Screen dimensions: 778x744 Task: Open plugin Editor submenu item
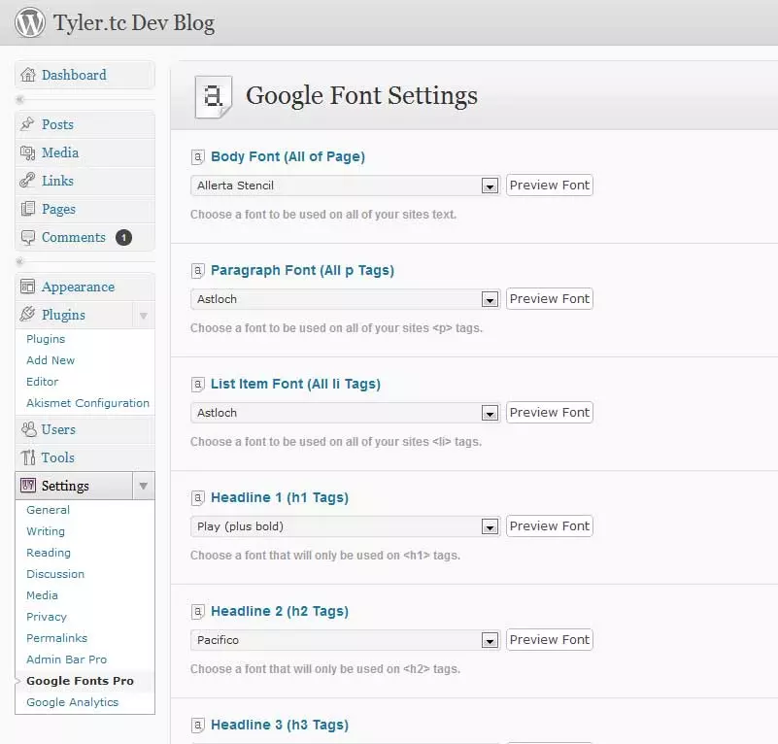coord(42,382)
